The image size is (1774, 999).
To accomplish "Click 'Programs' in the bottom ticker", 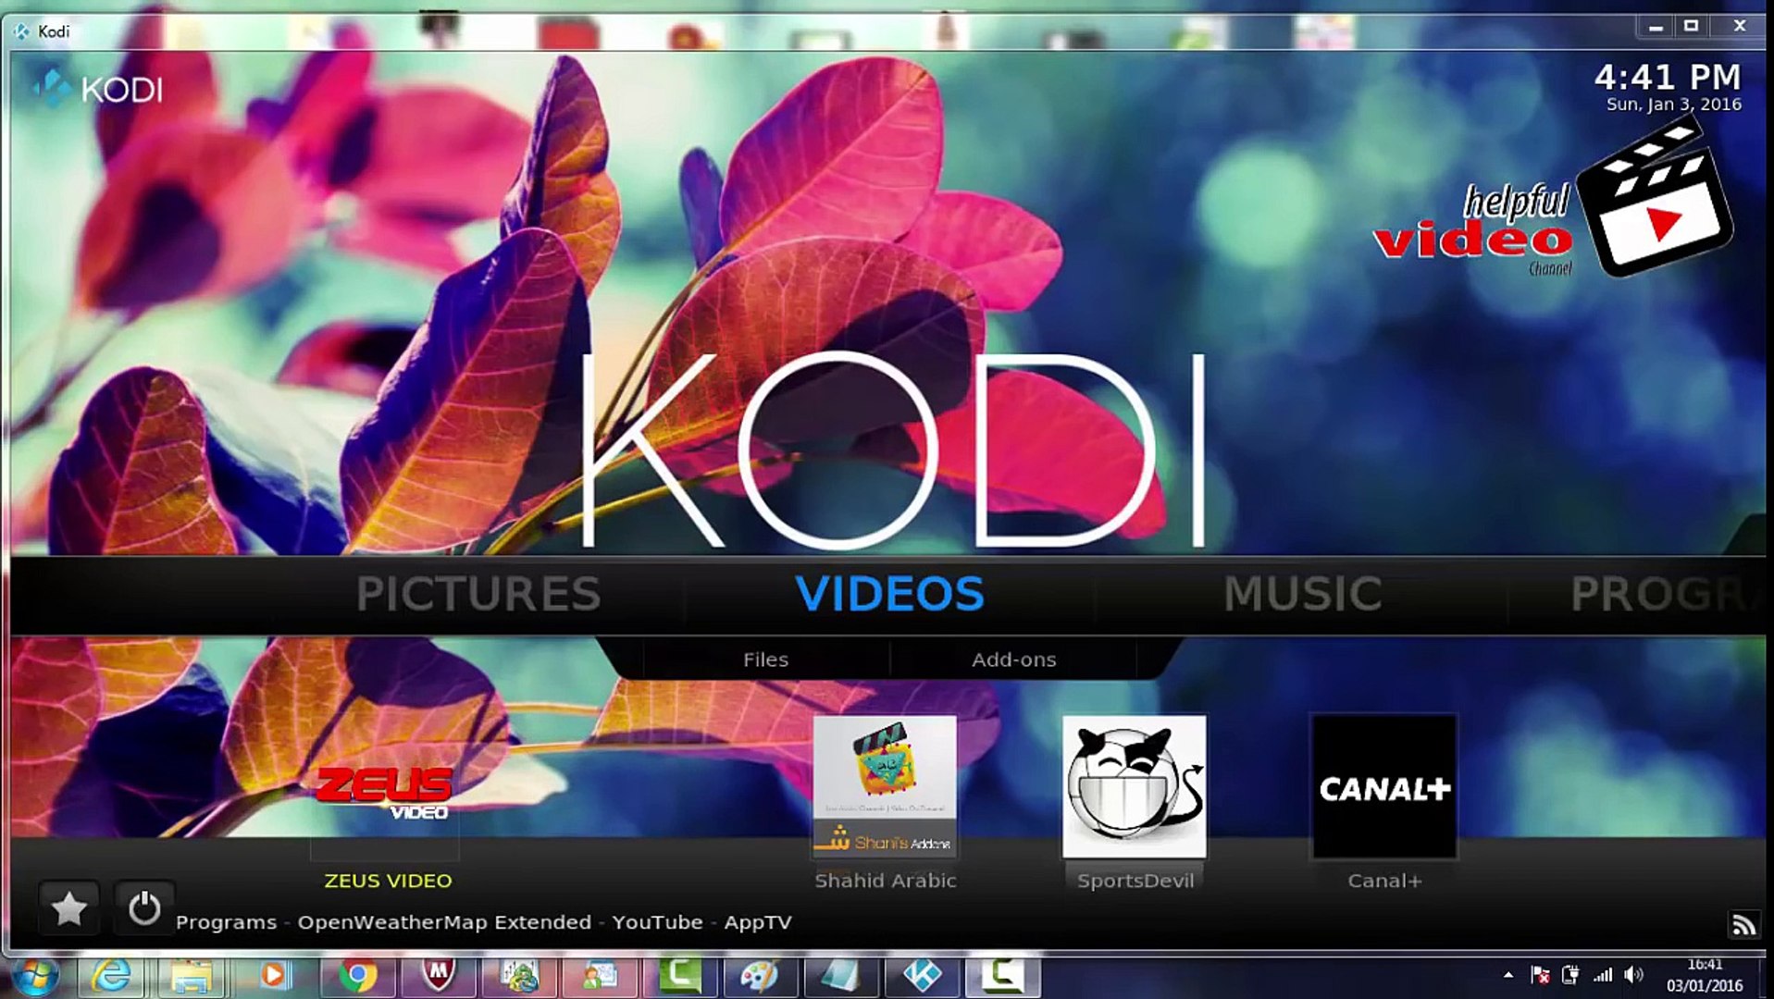I will (x=226, y=922).
